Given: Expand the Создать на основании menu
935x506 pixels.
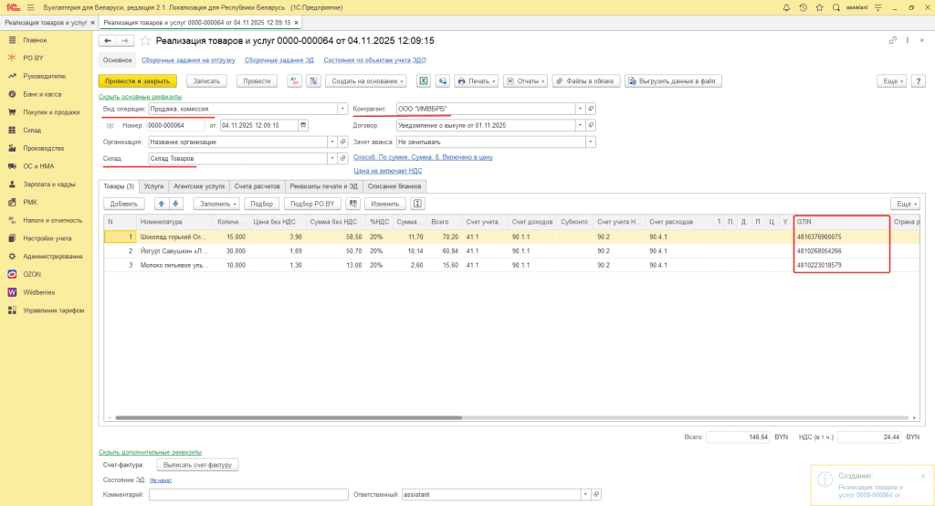Looking at the screenshot, I should [365, 80].
